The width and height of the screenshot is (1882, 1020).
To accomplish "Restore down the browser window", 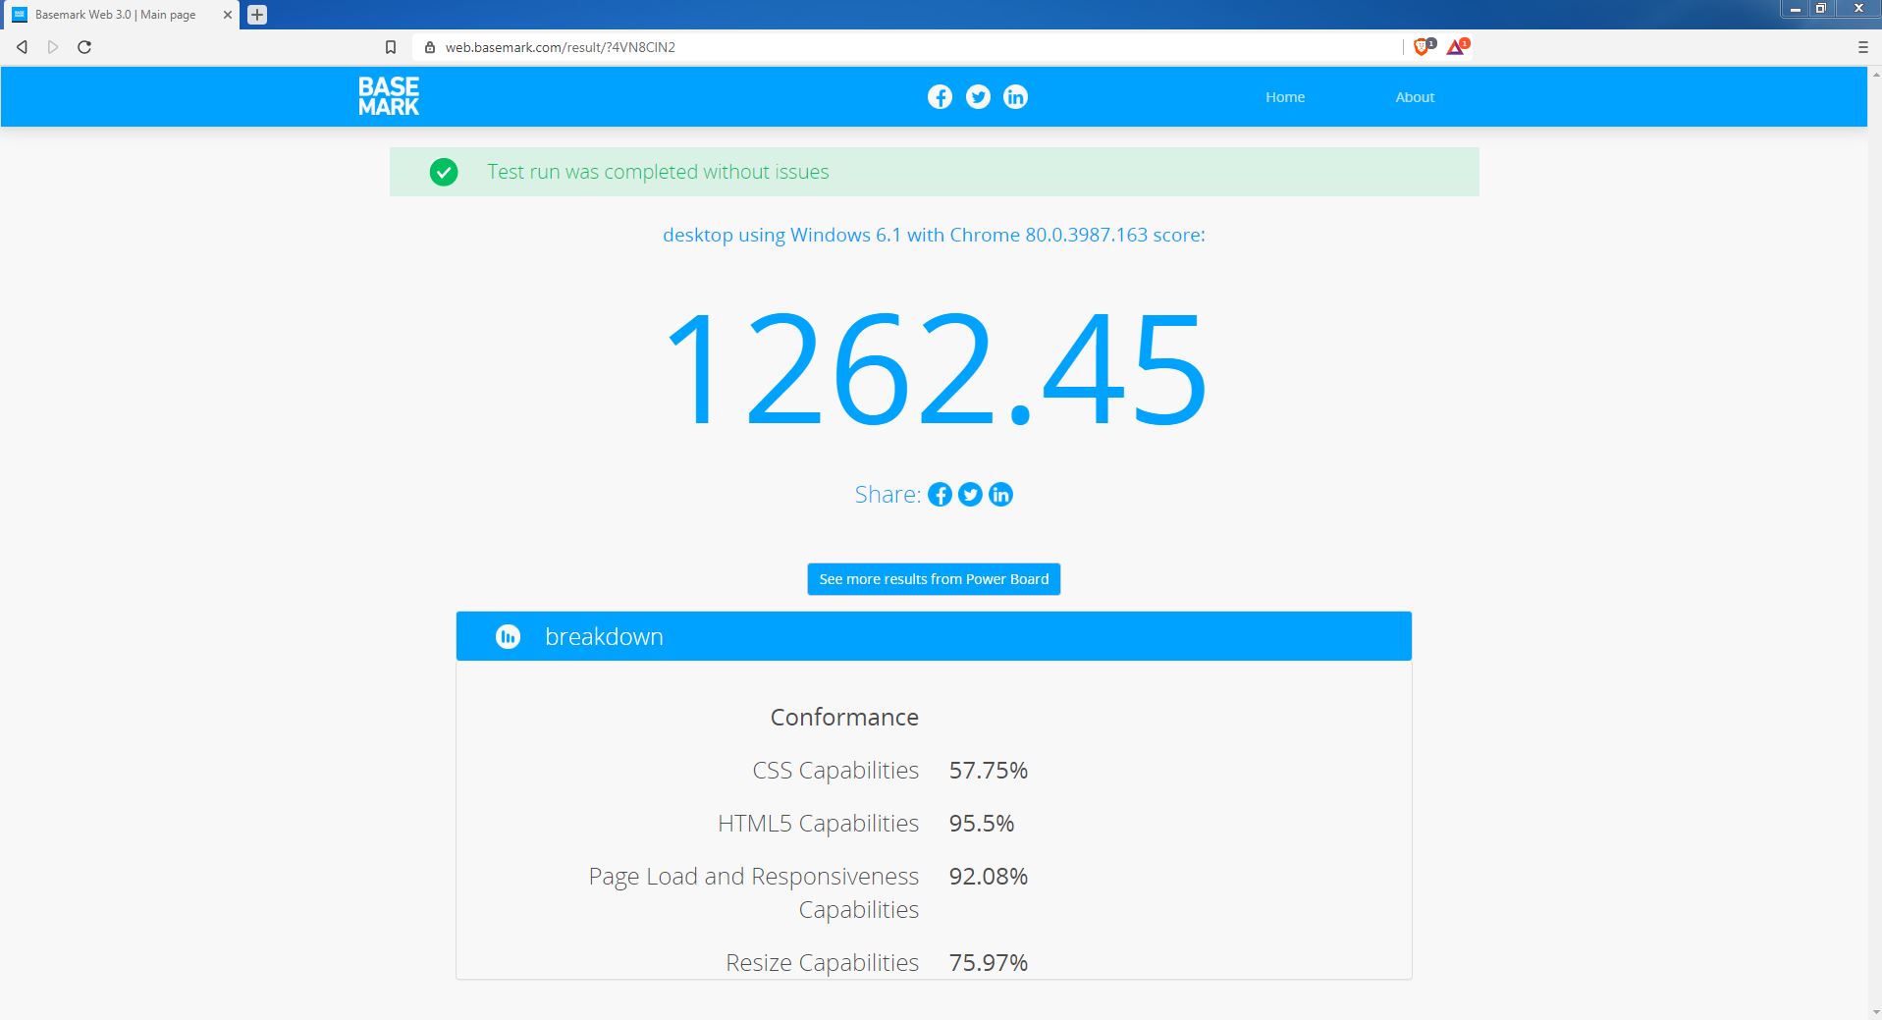I will 1820,9.
